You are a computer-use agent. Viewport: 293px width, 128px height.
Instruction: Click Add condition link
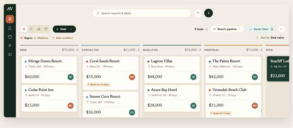(x=62, y=38)
